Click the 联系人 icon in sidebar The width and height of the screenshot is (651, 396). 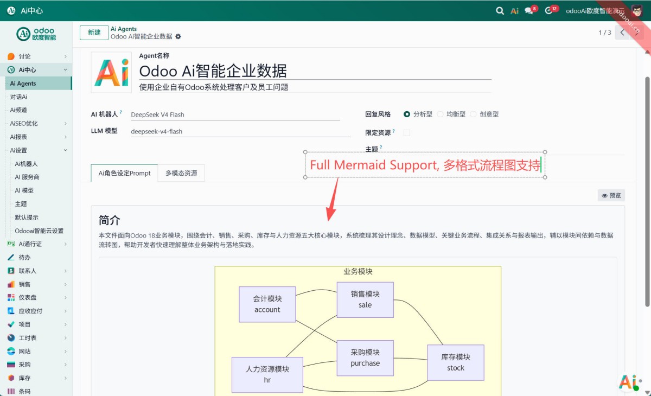pos(11,271)
